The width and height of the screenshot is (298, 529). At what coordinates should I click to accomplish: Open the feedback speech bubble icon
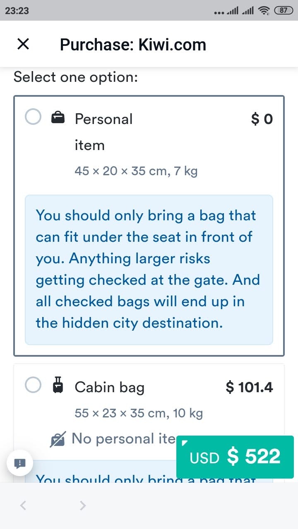click(19, 463)
